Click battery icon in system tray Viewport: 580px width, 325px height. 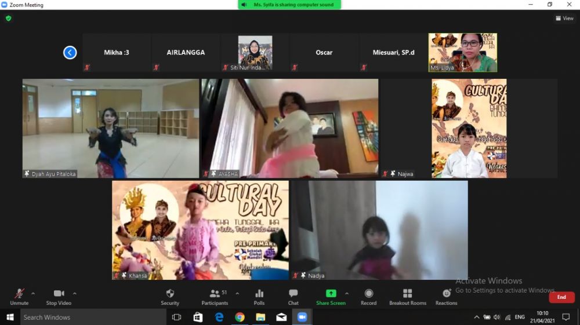487,317
